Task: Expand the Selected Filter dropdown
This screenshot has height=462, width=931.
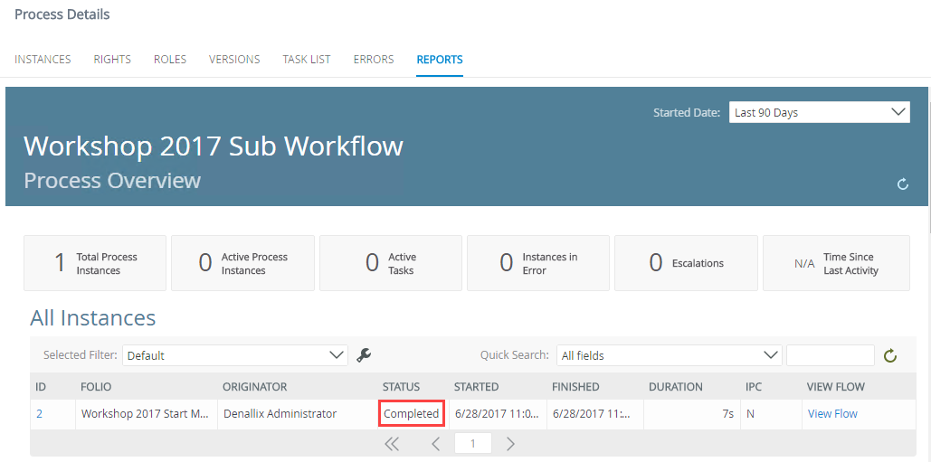Action: (235, 356)
